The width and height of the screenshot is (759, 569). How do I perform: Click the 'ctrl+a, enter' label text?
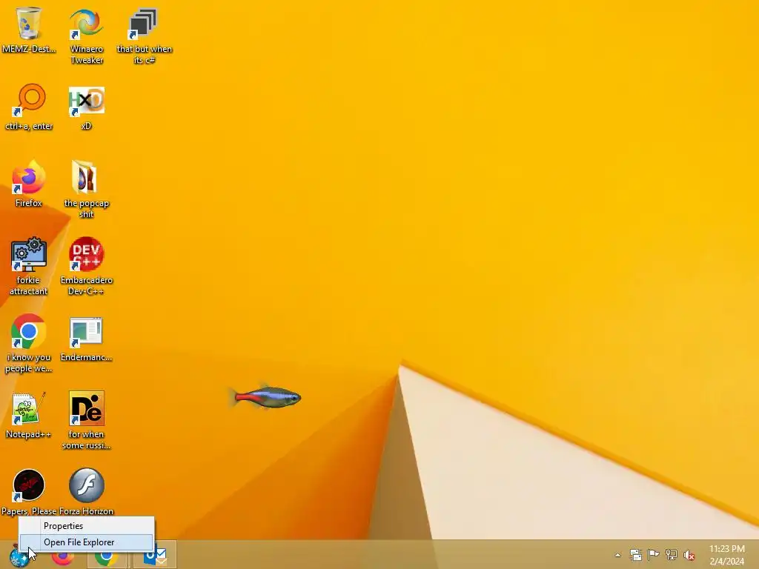coord(29,126)
